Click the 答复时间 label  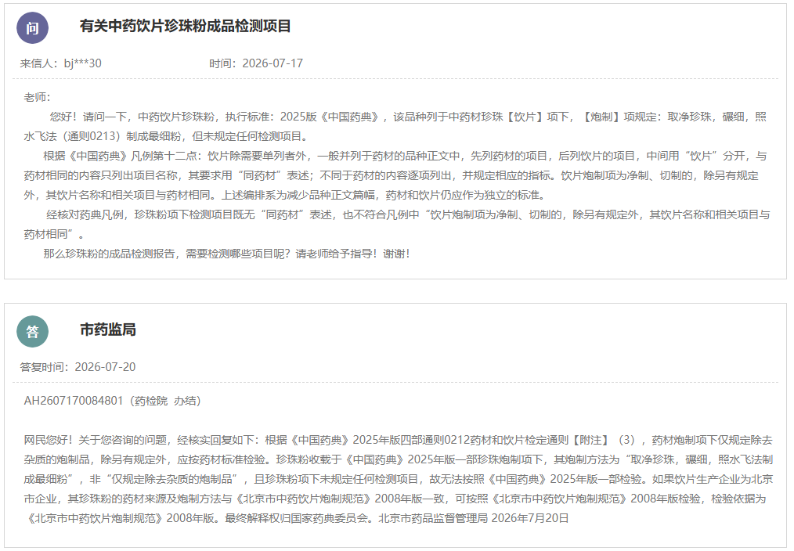[44, 367]
